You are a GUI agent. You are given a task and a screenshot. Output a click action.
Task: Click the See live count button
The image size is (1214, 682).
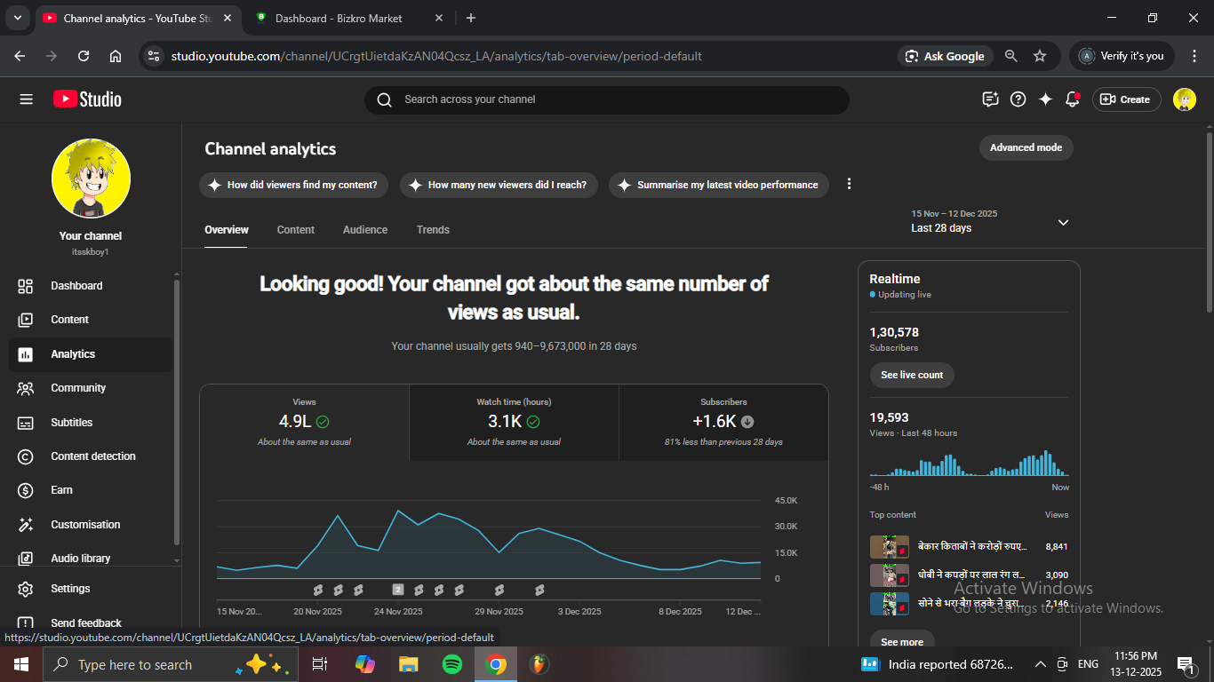[912, 375]
